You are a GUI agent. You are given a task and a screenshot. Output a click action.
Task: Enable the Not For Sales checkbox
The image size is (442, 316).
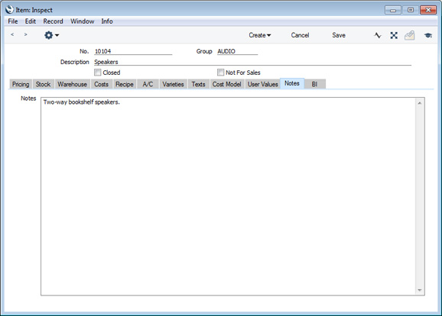tap(220, 73)
